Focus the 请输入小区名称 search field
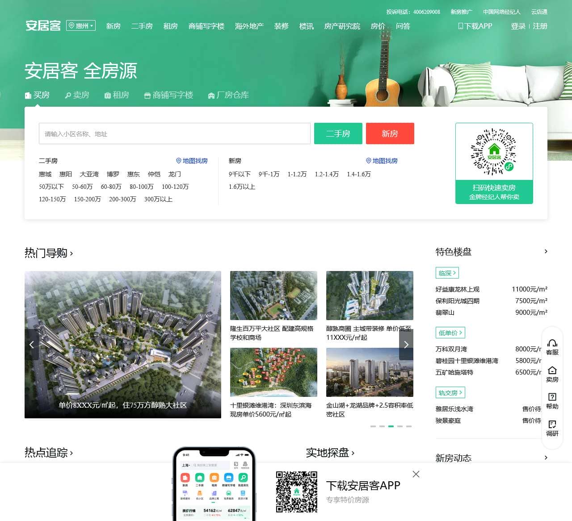Screen dimensions: 572x521 [175, 133]
